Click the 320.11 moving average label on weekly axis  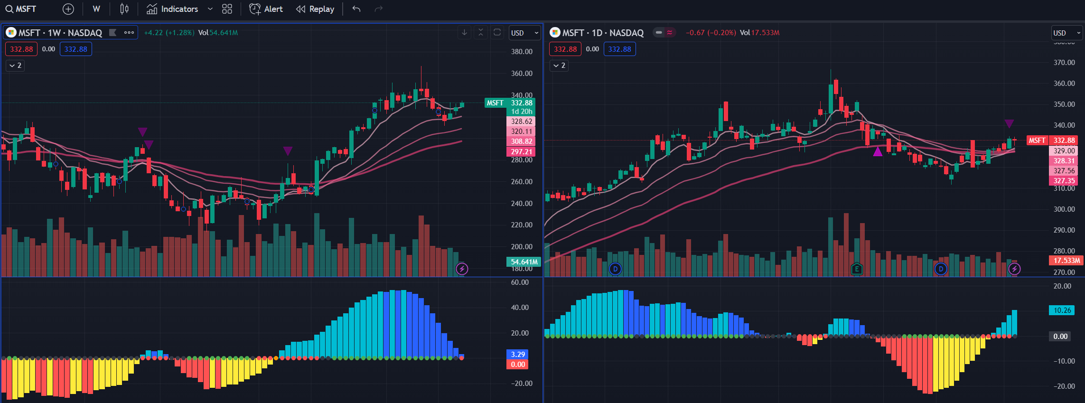521,131
